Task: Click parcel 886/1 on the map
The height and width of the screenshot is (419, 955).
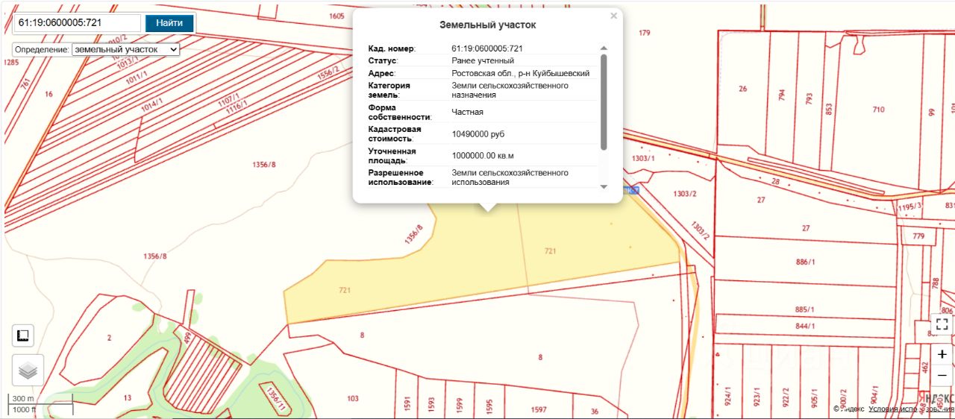Action: click(806, 262)
